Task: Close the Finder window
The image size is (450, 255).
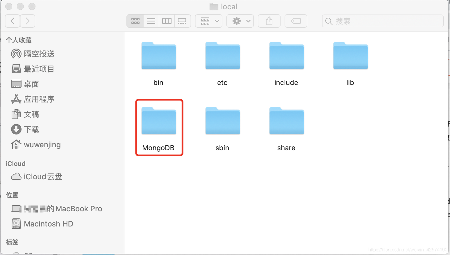Action: coord(9,6)
